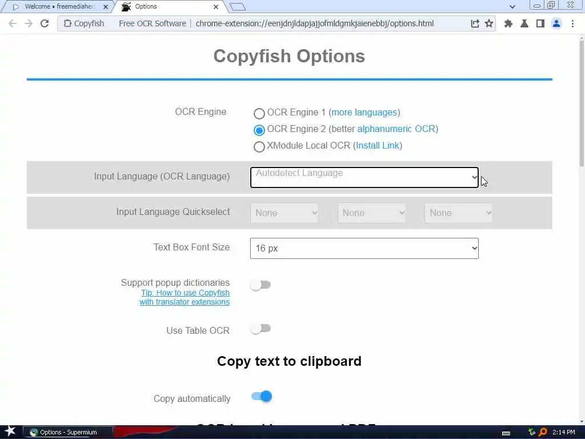Viewport: 585px width, 439px height.
Task: Open the more languages link
Action: [x=364, y=113]
